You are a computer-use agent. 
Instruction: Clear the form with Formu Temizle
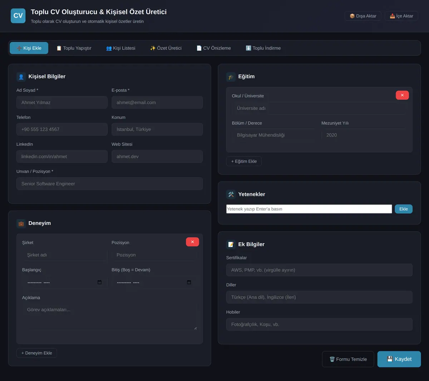pyautogui.click(x=348, y=359)
